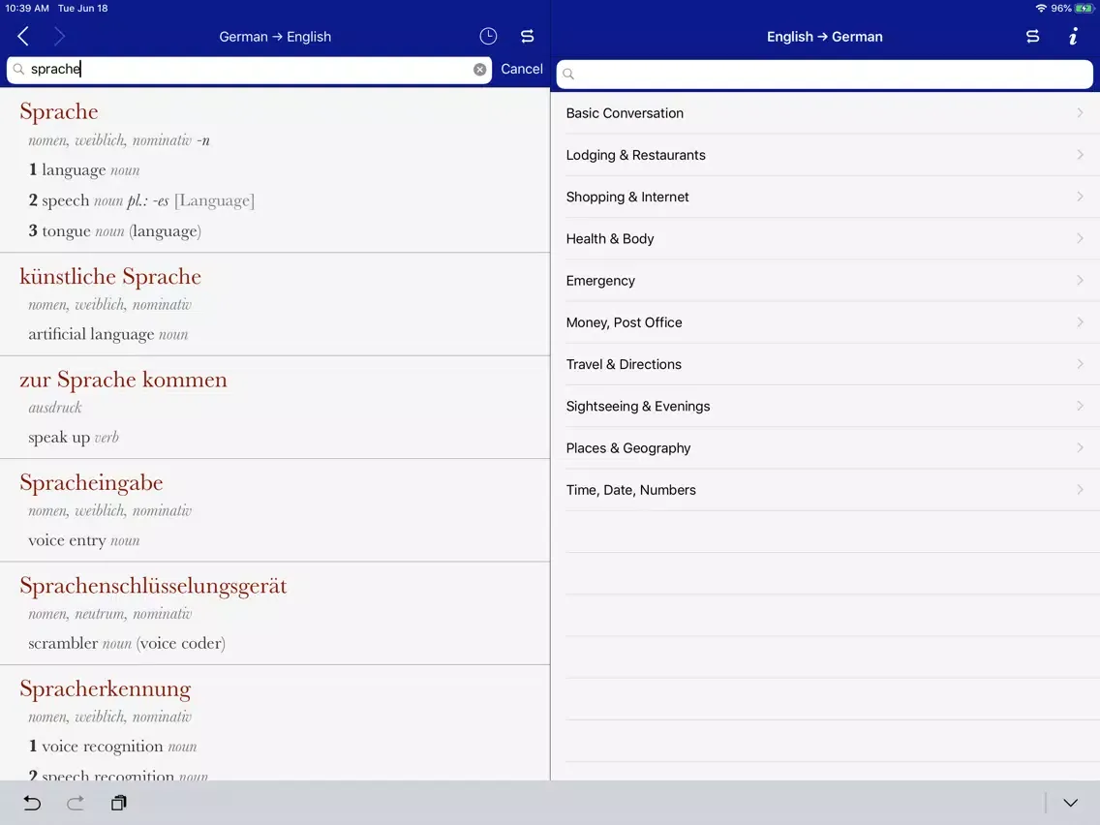Expand chevron for Time, Date, Numbers
The height and width of the screenshot is (825, 1100).
tap(1080, 490)
